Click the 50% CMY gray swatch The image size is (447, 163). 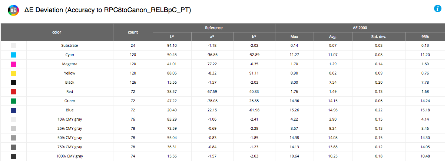pyautogui.click(x=13, y=138)
